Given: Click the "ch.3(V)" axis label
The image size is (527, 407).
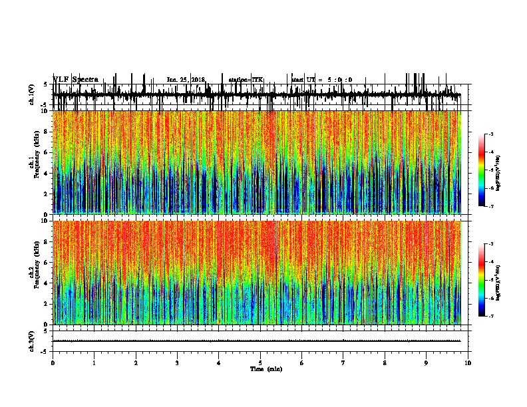Looking at the screenshot, I should tap(32, 341).
